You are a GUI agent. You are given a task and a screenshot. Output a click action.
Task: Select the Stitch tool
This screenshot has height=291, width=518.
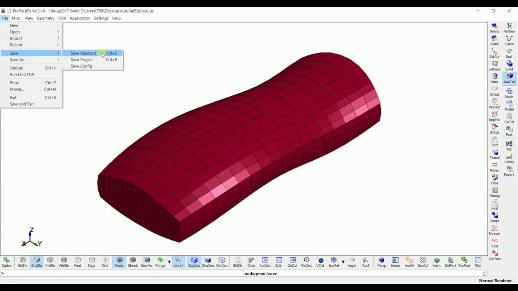coord(495,129)
